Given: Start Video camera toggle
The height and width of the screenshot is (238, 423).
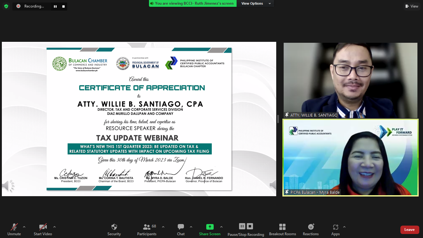Looking at the screenshot, I should tap(43, 230).
